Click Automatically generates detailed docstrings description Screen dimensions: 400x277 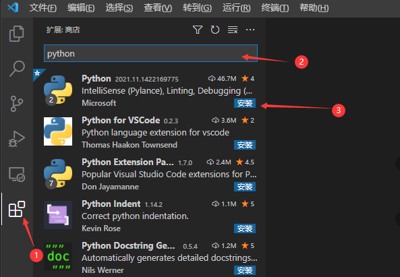[169, 258]
